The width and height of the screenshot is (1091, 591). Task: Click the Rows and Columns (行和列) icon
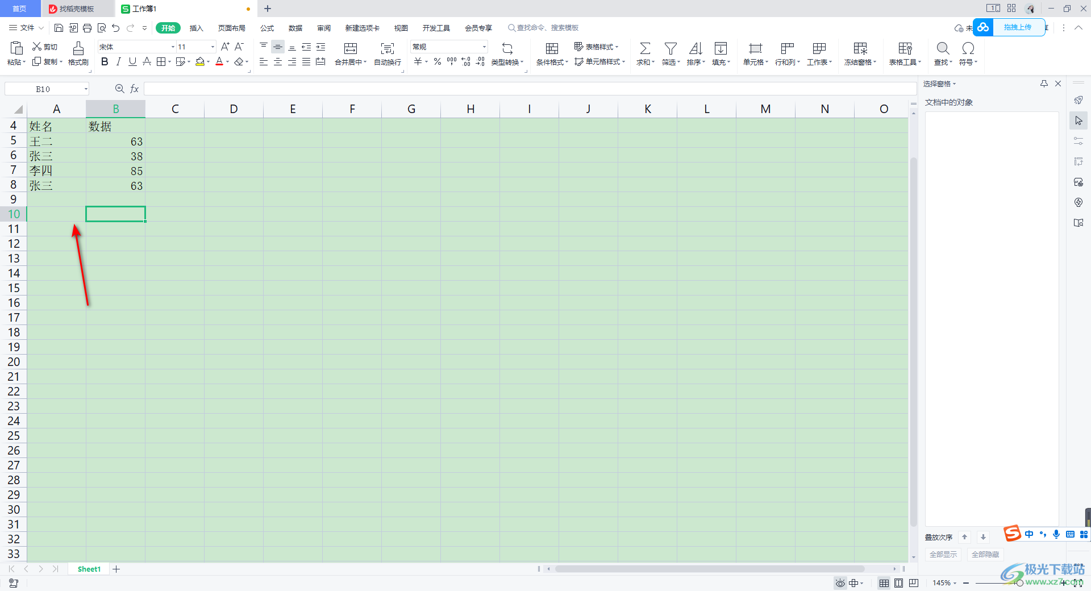[787, 48]
